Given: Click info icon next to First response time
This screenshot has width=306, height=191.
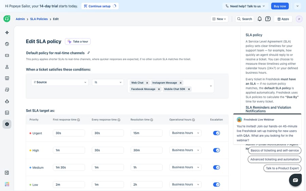Looking at the screenshot, I should [79, 120].
